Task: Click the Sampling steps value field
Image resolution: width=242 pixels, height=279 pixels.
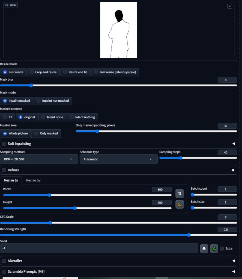Action: click(227, 153)
